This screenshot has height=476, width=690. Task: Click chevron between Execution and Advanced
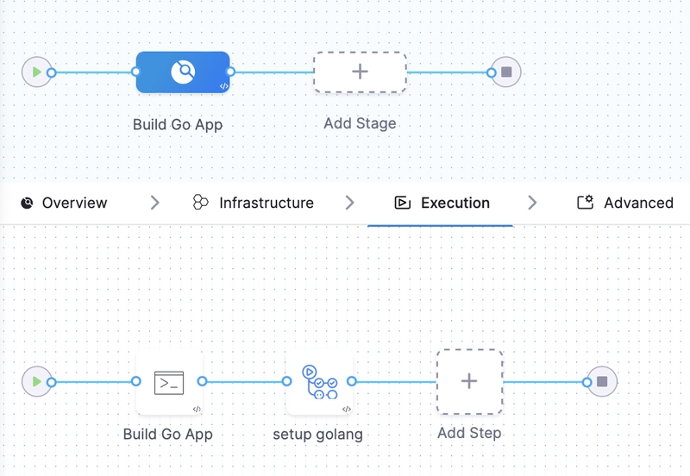pyautogui.click(x=532, y=204)
